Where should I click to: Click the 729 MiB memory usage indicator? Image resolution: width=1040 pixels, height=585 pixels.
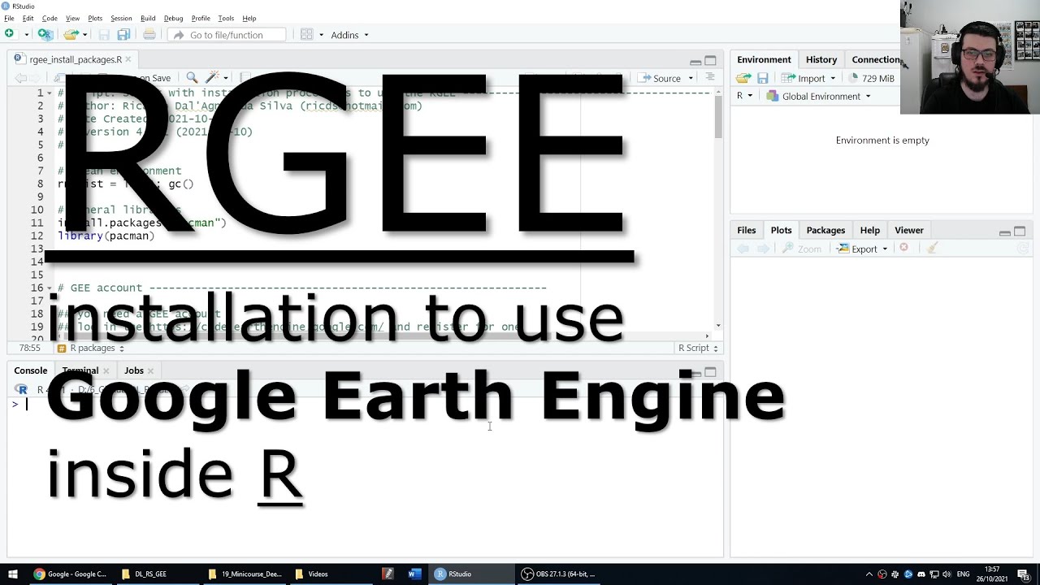pos(871,78)
